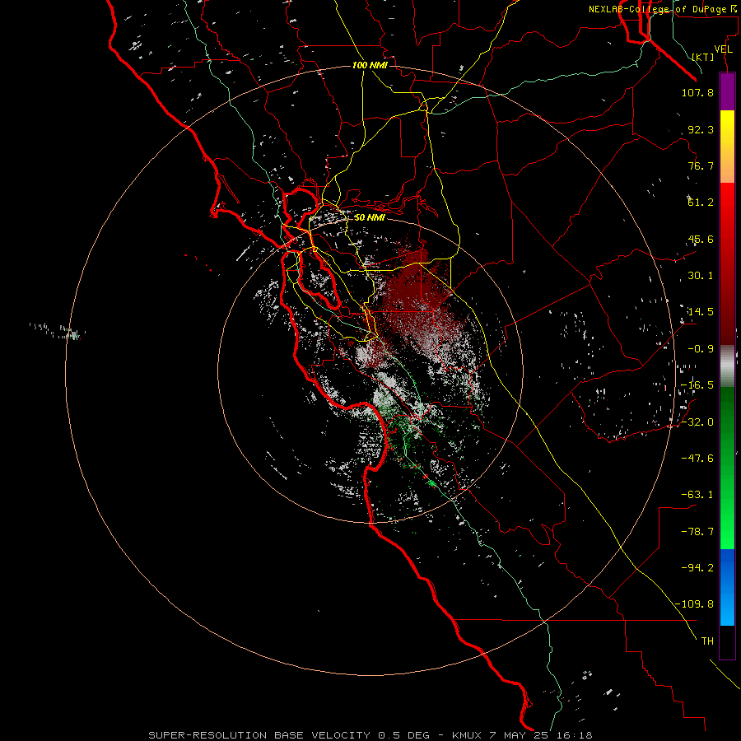Click the TH threshold label
This screenshot has height=741, width=741.
tap(707, 641)
